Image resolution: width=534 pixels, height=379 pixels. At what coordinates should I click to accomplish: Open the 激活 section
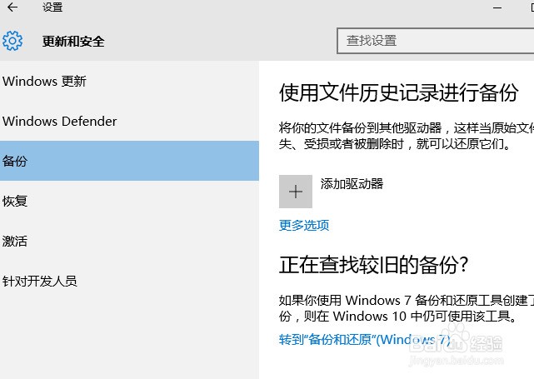(15, 242)
